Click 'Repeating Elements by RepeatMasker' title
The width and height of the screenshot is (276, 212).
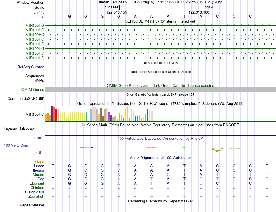click(160, 201)
